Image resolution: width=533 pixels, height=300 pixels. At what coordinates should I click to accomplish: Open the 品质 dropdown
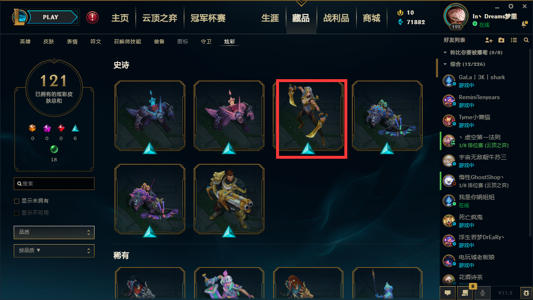coord(54,232)
